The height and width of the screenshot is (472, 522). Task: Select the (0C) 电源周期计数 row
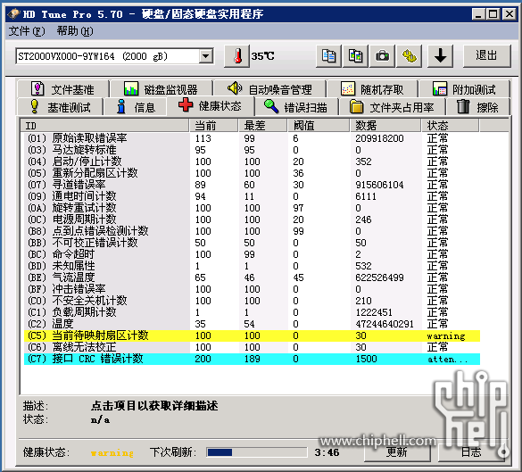pos(252,219)
